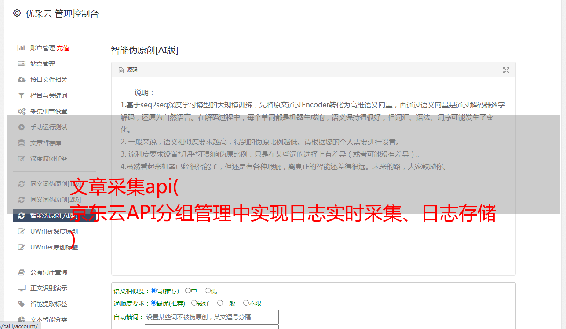Click inside the editor text area
Viewport: 566px width, 329px height.
coord(313,176)
